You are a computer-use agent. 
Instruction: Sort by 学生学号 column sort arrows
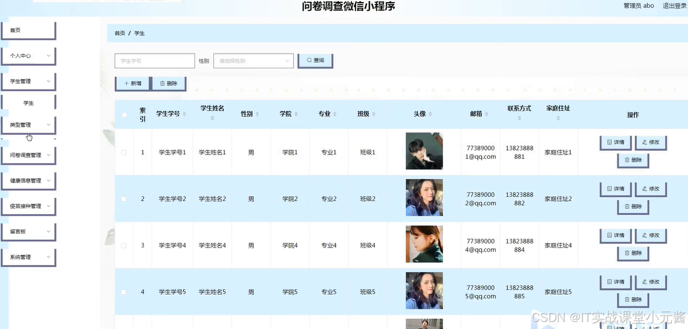184,114
